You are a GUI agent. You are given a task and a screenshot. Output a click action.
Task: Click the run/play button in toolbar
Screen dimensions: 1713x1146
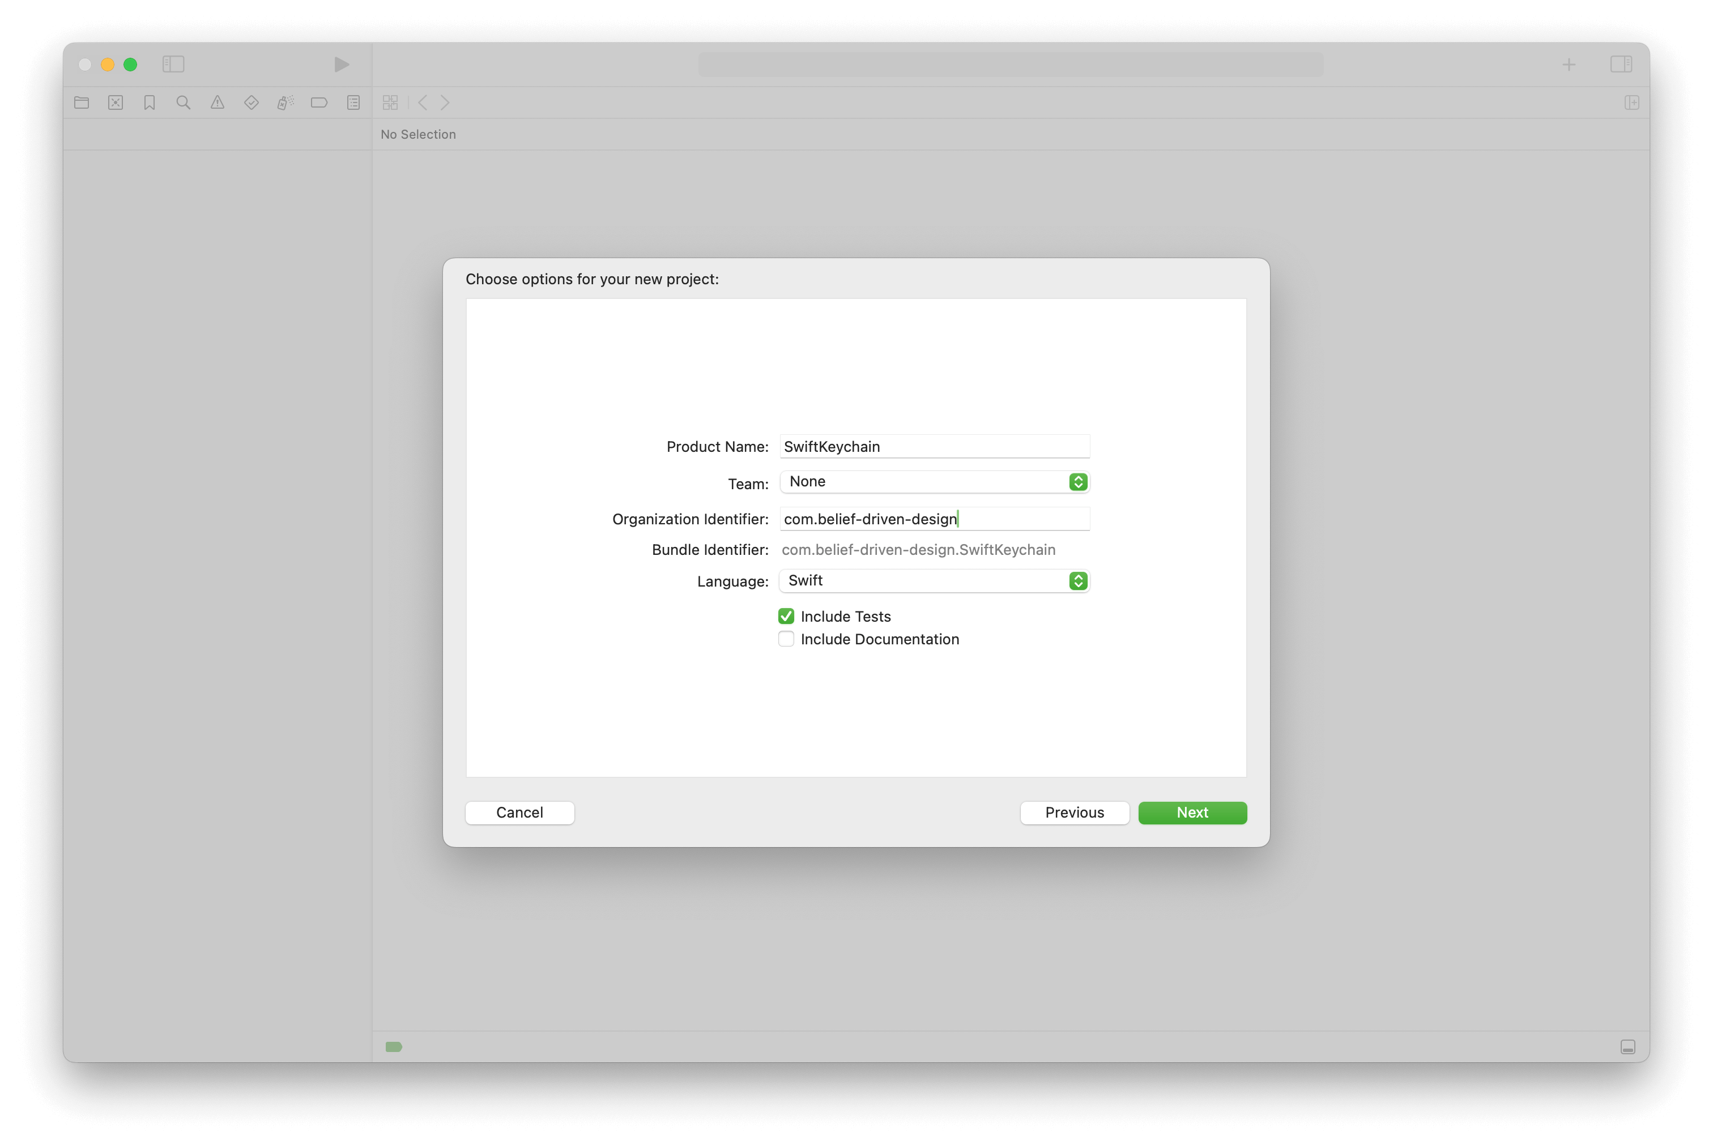point(339,63)
